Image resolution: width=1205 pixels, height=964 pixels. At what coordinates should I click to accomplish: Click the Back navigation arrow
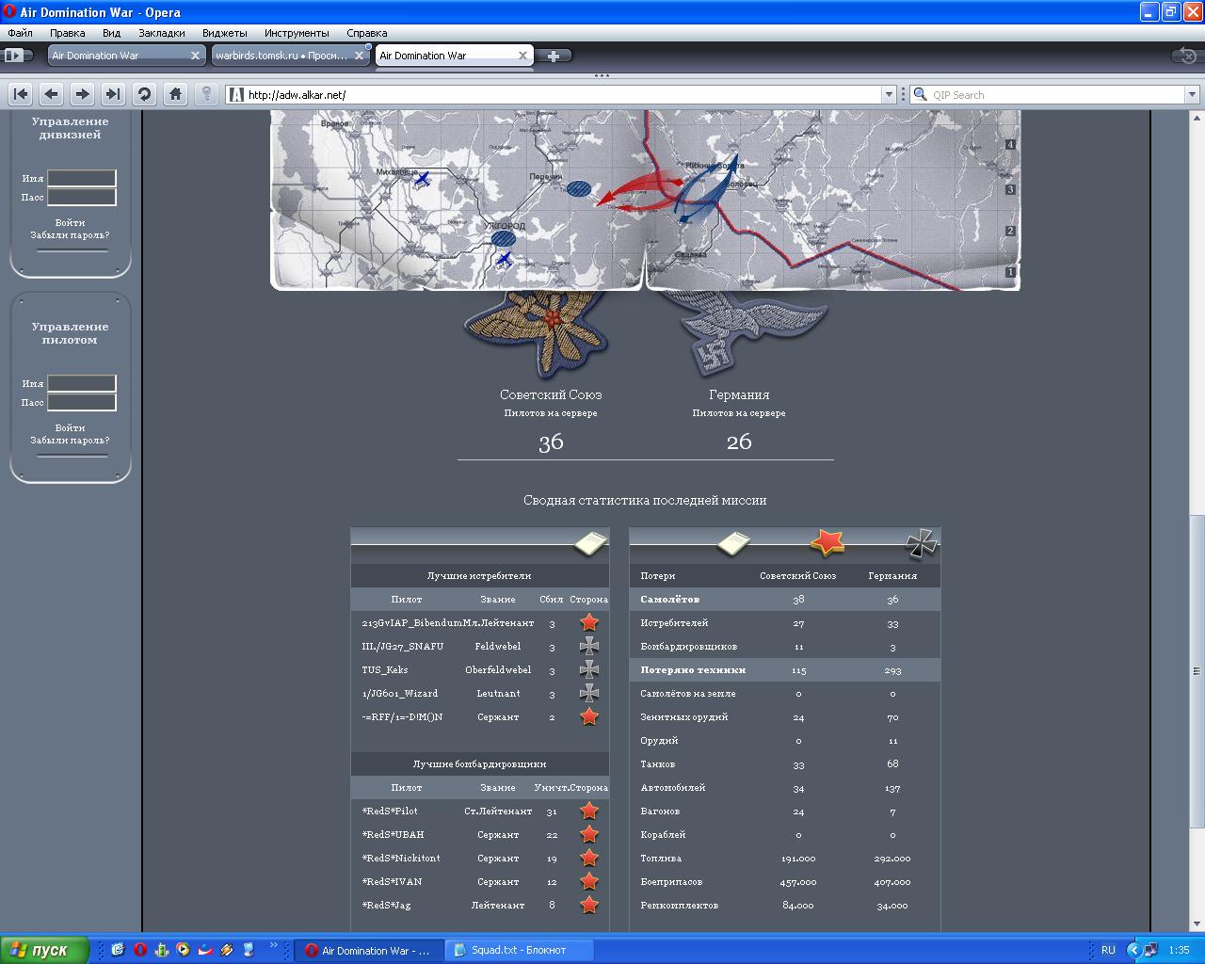click(52, 94)
